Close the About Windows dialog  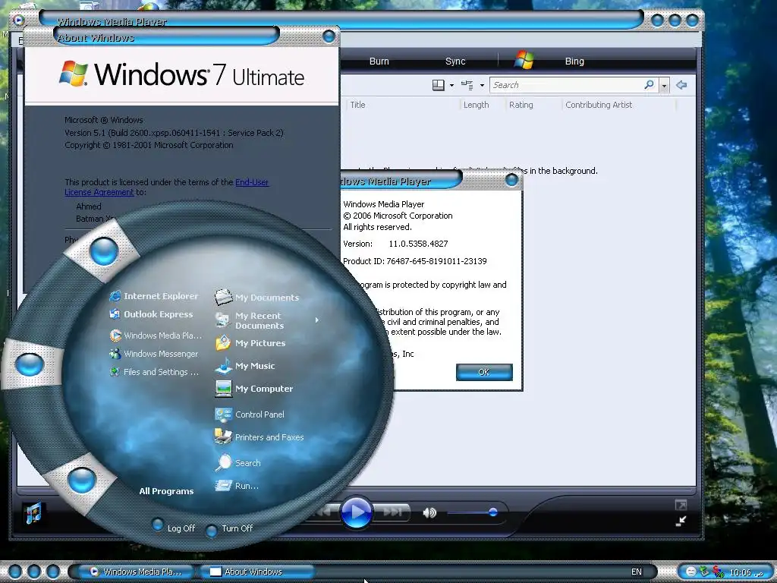[x=329, y=36]
